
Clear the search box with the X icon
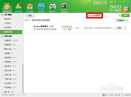pyautogui.click(x=120, y=15)
